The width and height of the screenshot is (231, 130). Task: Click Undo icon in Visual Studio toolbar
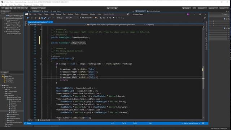[x=48, y=18]
